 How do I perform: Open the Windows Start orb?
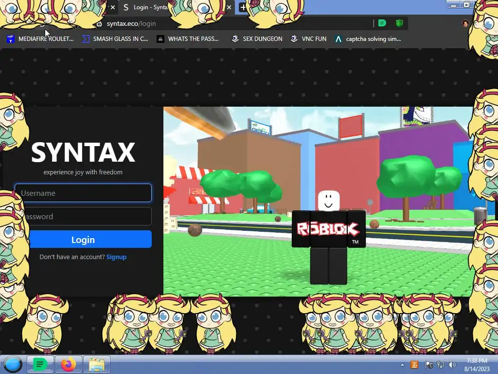coord(13,364)
